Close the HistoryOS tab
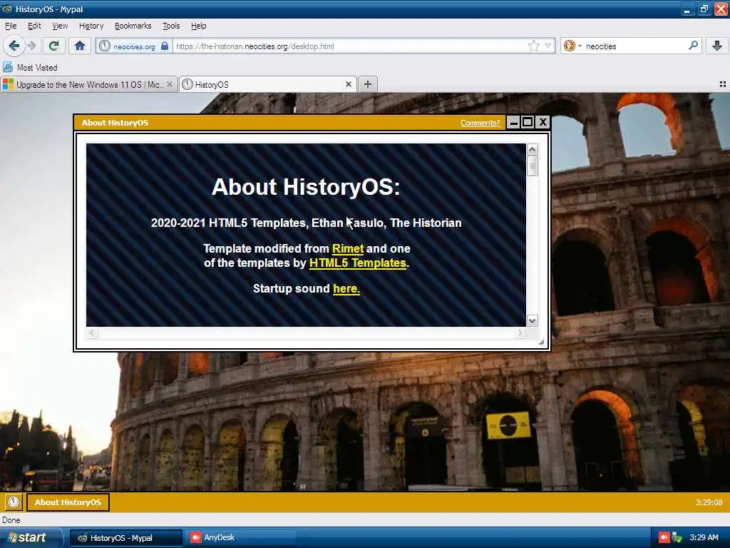 pos(348,84)
